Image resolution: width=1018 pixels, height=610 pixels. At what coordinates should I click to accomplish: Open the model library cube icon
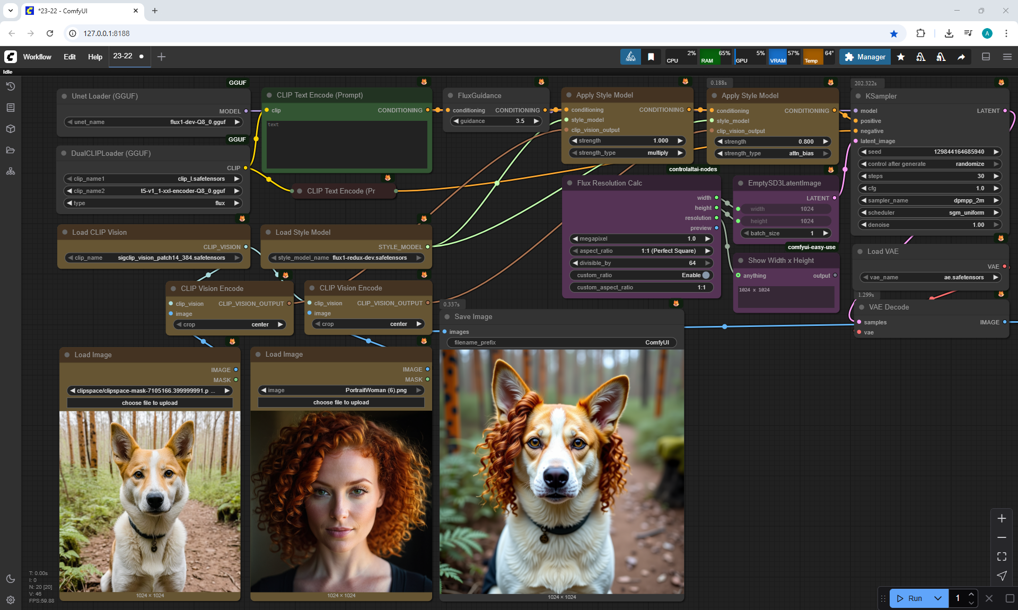11,129
